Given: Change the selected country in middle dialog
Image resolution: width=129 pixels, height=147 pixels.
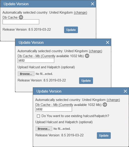Looking at the screenshot, I should click(x=95, y=51).
